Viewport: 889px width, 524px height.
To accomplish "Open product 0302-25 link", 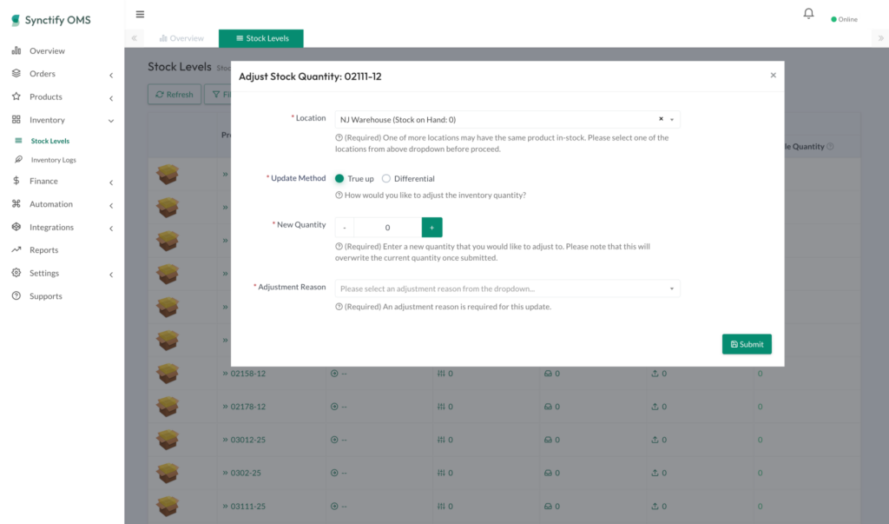I will click(246, 473).
